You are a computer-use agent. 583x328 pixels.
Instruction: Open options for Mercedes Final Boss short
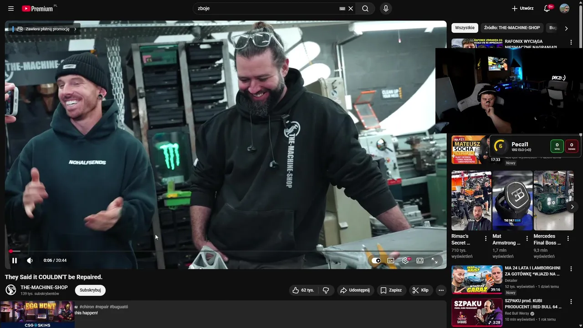pos(568,238)
